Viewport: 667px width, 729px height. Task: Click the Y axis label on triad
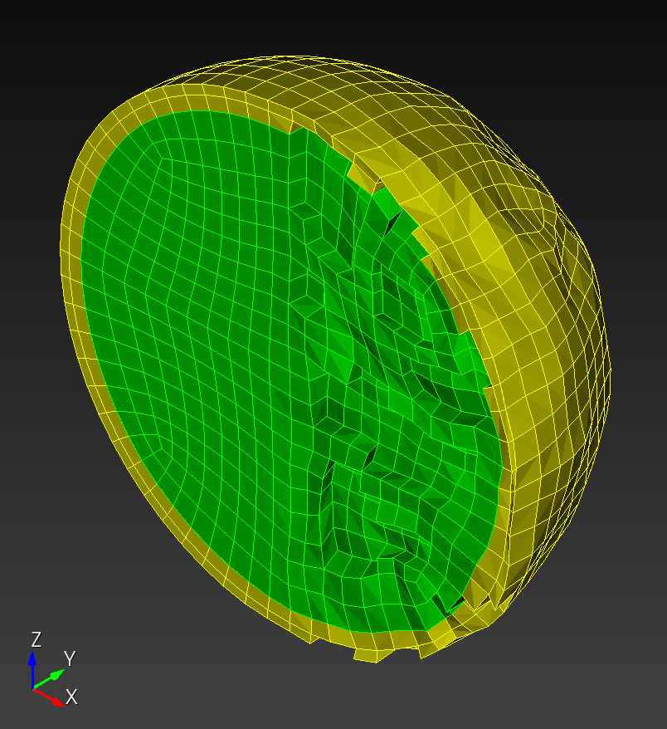(70, 658)
